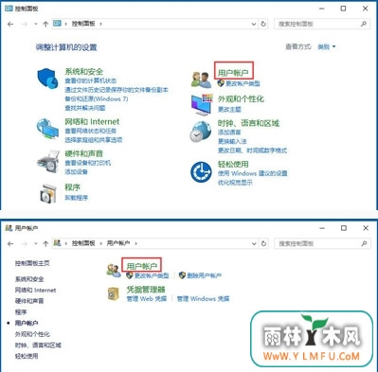Click forward arrow in upper Control Panel window
This screenshot has width=378, height=372.
[x=25, y=24]
